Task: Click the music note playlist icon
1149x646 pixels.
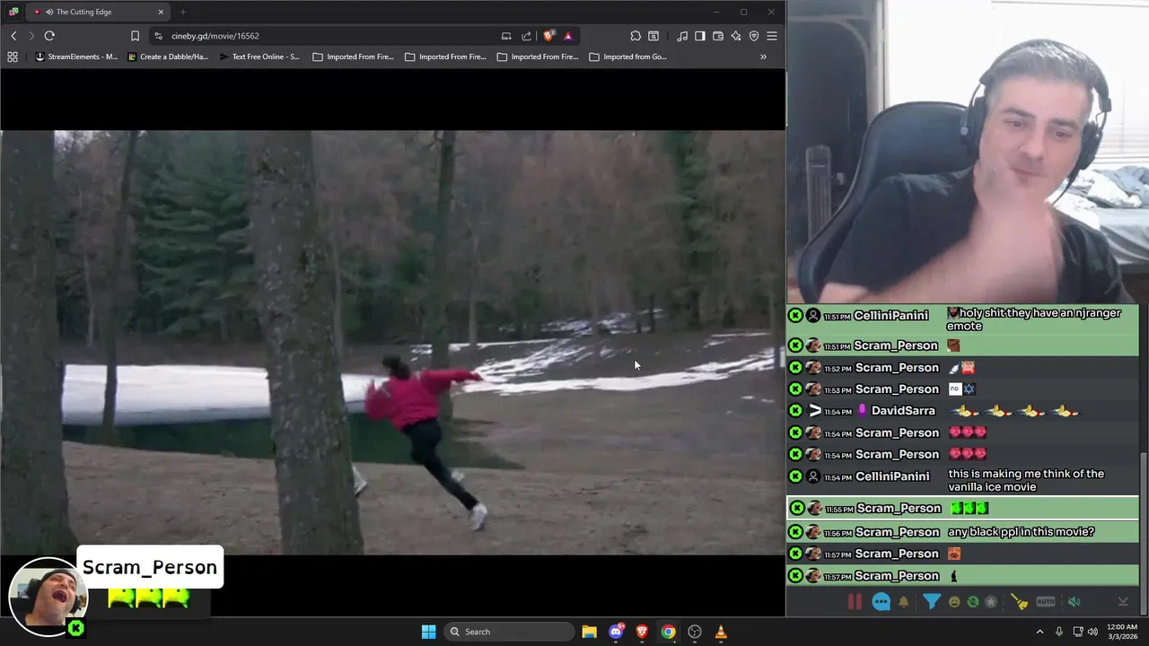Action: [x=682, y=36]
